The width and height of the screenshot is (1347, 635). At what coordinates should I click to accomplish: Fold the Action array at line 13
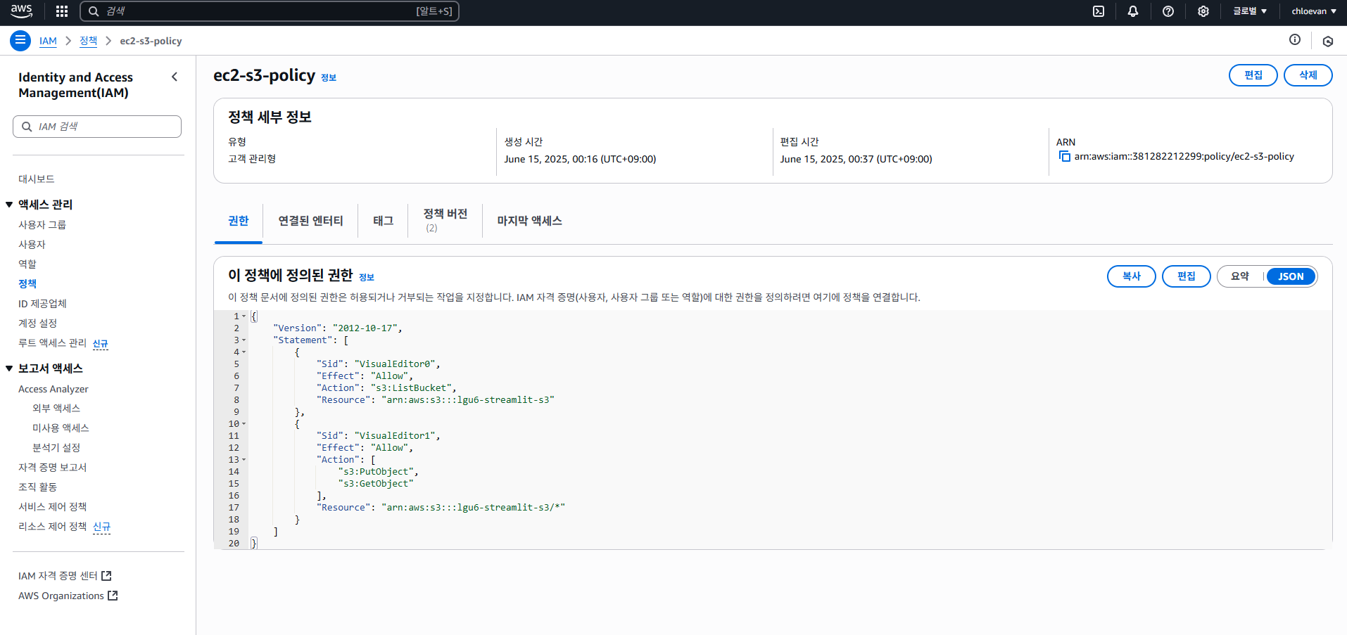click(244, 460)
